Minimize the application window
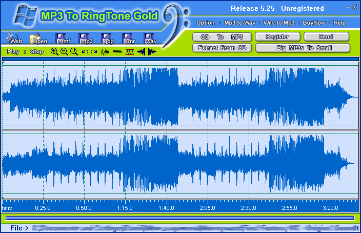 tap(348, 8)
